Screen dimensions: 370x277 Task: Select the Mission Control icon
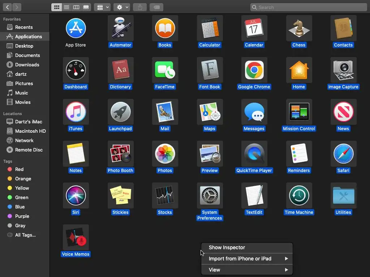299,112
